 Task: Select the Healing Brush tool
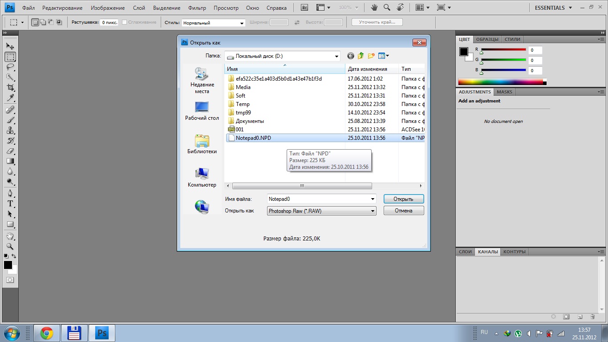pyautogui.click(x=10, y=110)
